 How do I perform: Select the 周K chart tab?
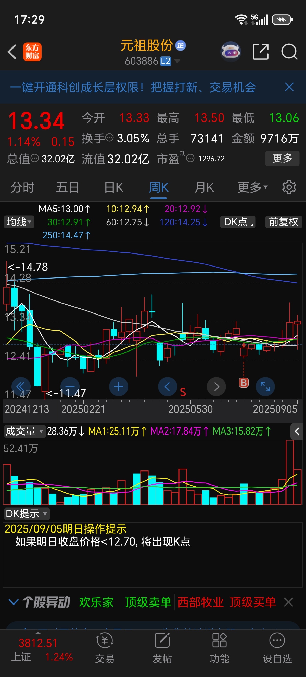[159, 188]
